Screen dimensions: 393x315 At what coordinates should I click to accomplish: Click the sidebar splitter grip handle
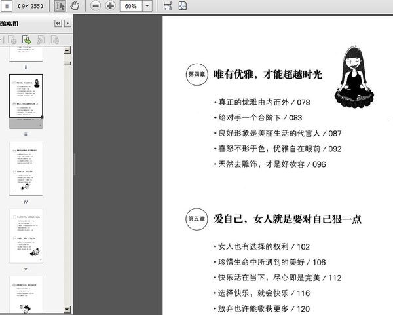point(75,164)
